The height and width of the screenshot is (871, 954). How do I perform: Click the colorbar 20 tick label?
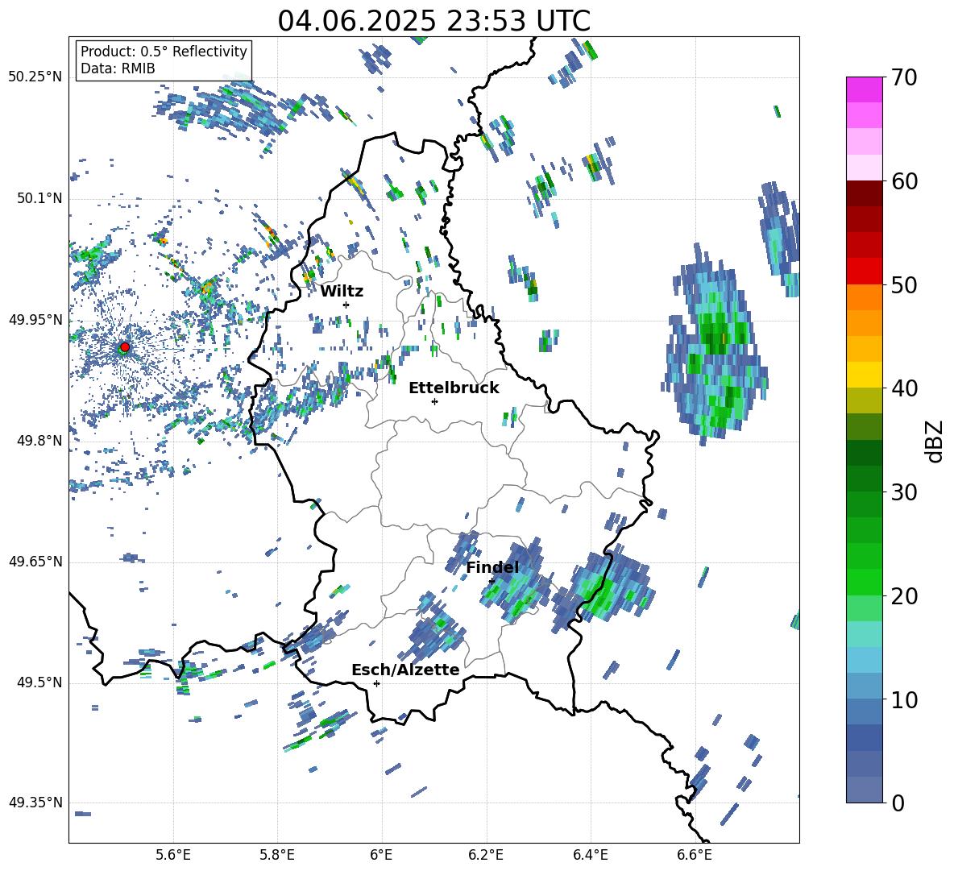coord(904,595)
